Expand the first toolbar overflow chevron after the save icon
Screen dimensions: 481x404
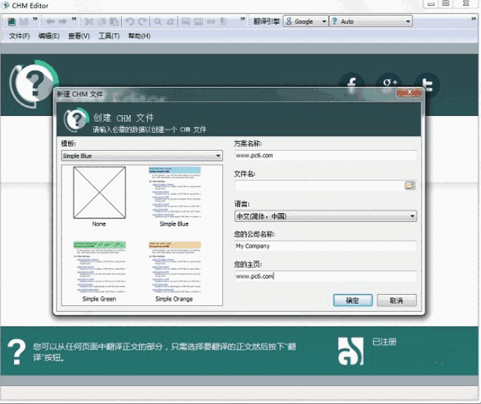(x=35, y=19)
